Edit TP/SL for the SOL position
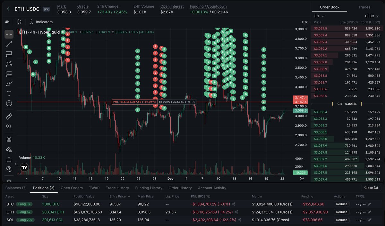This screenshot has width=385, height=226. [x=370, y=220]
